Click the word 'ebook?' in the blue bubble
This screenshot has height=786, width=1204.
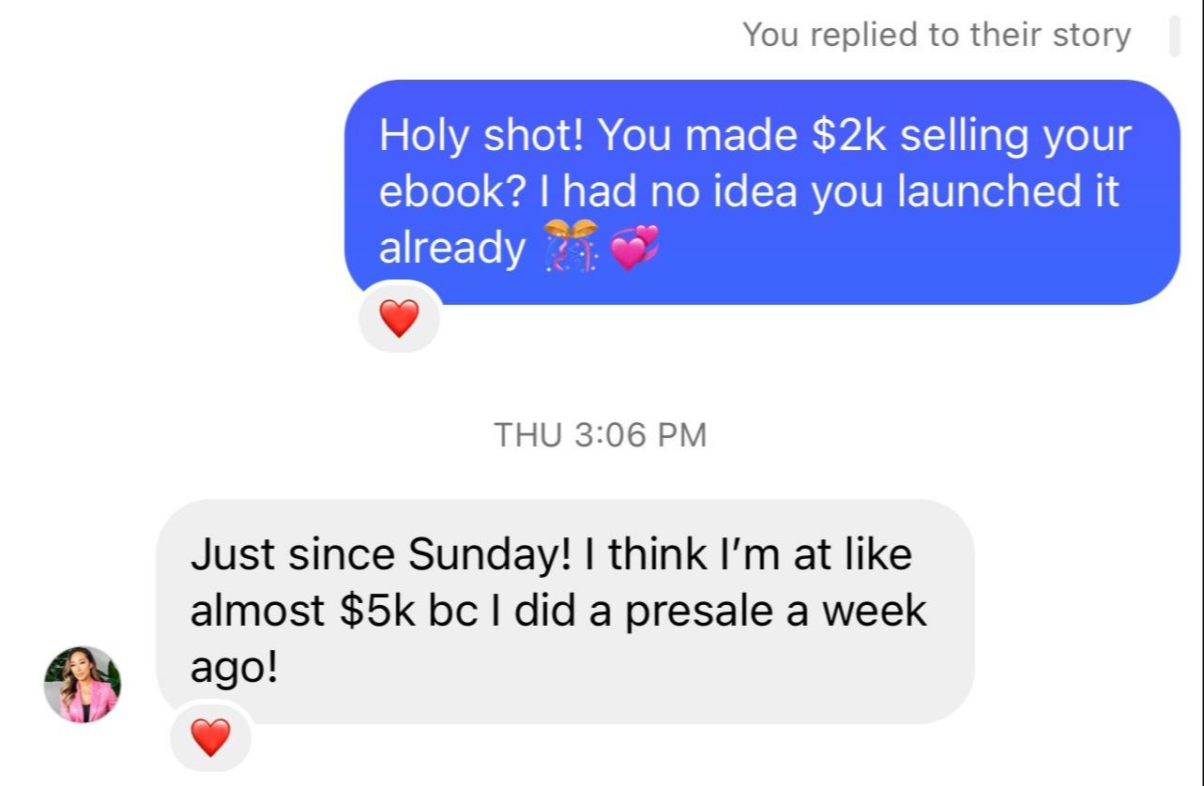(453, 192)
